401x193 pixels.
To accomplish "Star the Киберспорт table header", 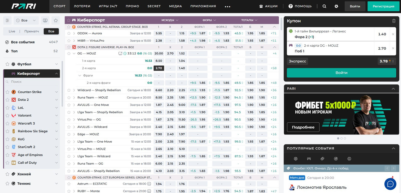I will click(69, 20).
